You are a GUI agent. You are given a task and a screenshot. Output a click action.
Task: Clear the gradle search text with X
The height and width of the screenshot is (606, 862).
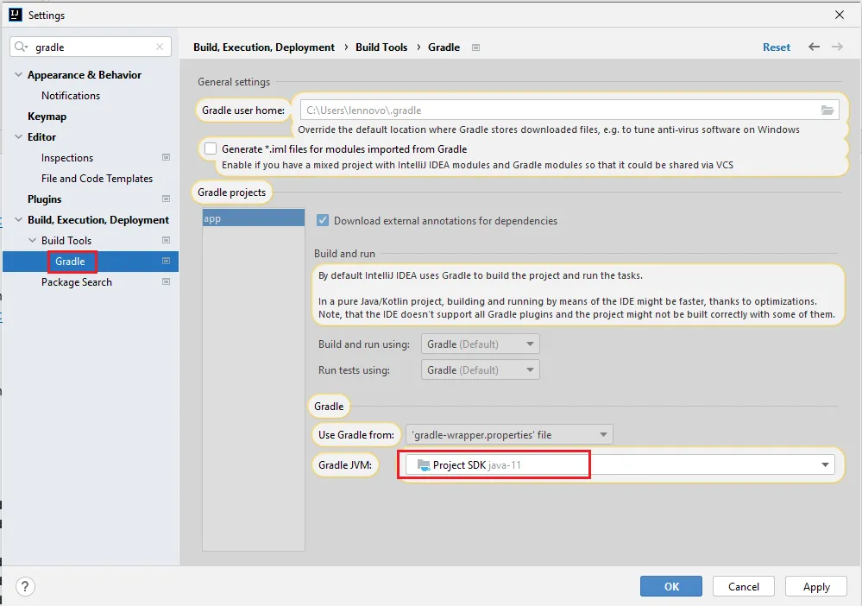click(x=160, y=47)
